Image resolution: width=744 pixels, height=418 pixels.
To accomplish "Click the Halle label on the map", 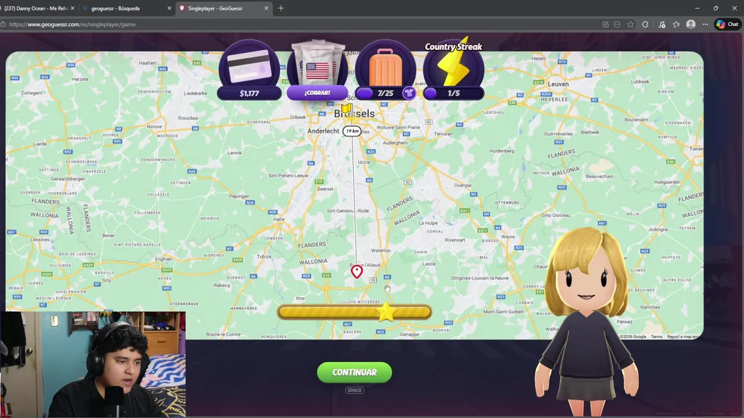I will [x=279, y=219].
